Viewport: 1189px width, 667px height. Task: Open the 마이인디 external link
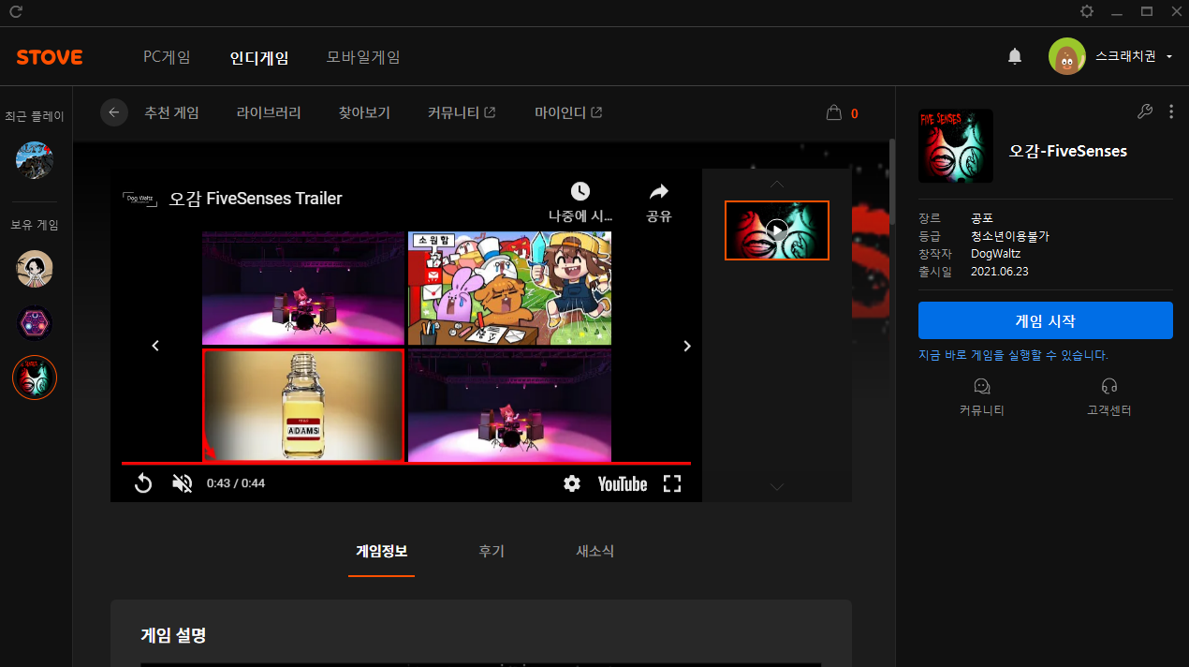click(568, 112)
